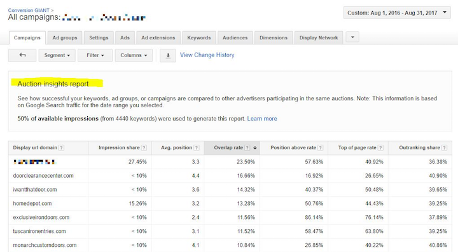Switch to the Keywords tab
Viewport: 458px width, 252px height.
[199, 38]
